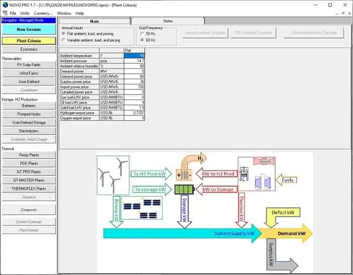Click the purple steam turbine icon

click(263, 182)
